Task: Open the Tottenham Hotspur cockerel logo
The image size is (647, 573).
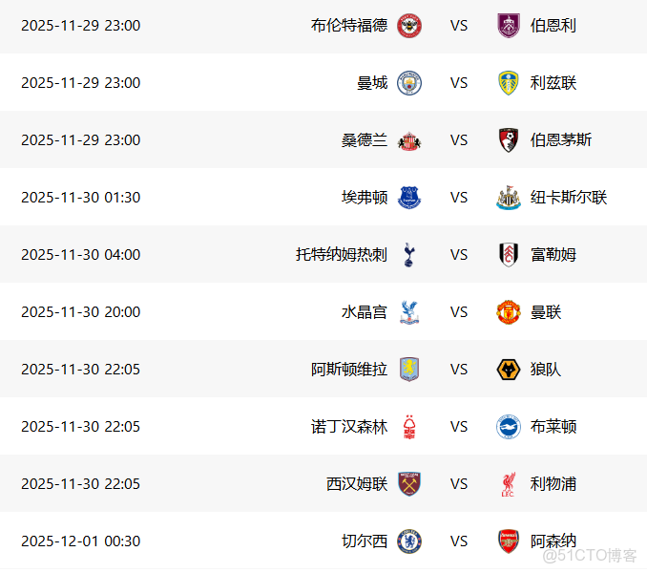Action: [x=408, y=255]
